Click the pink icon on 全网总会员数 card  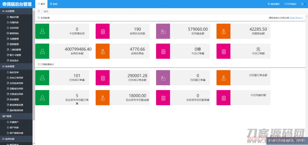pos(103,31)
